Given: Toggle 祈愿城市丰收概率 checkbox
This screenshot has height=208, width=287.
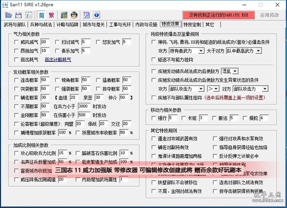Looking at the screenshot, I should [x=78, y=133].
